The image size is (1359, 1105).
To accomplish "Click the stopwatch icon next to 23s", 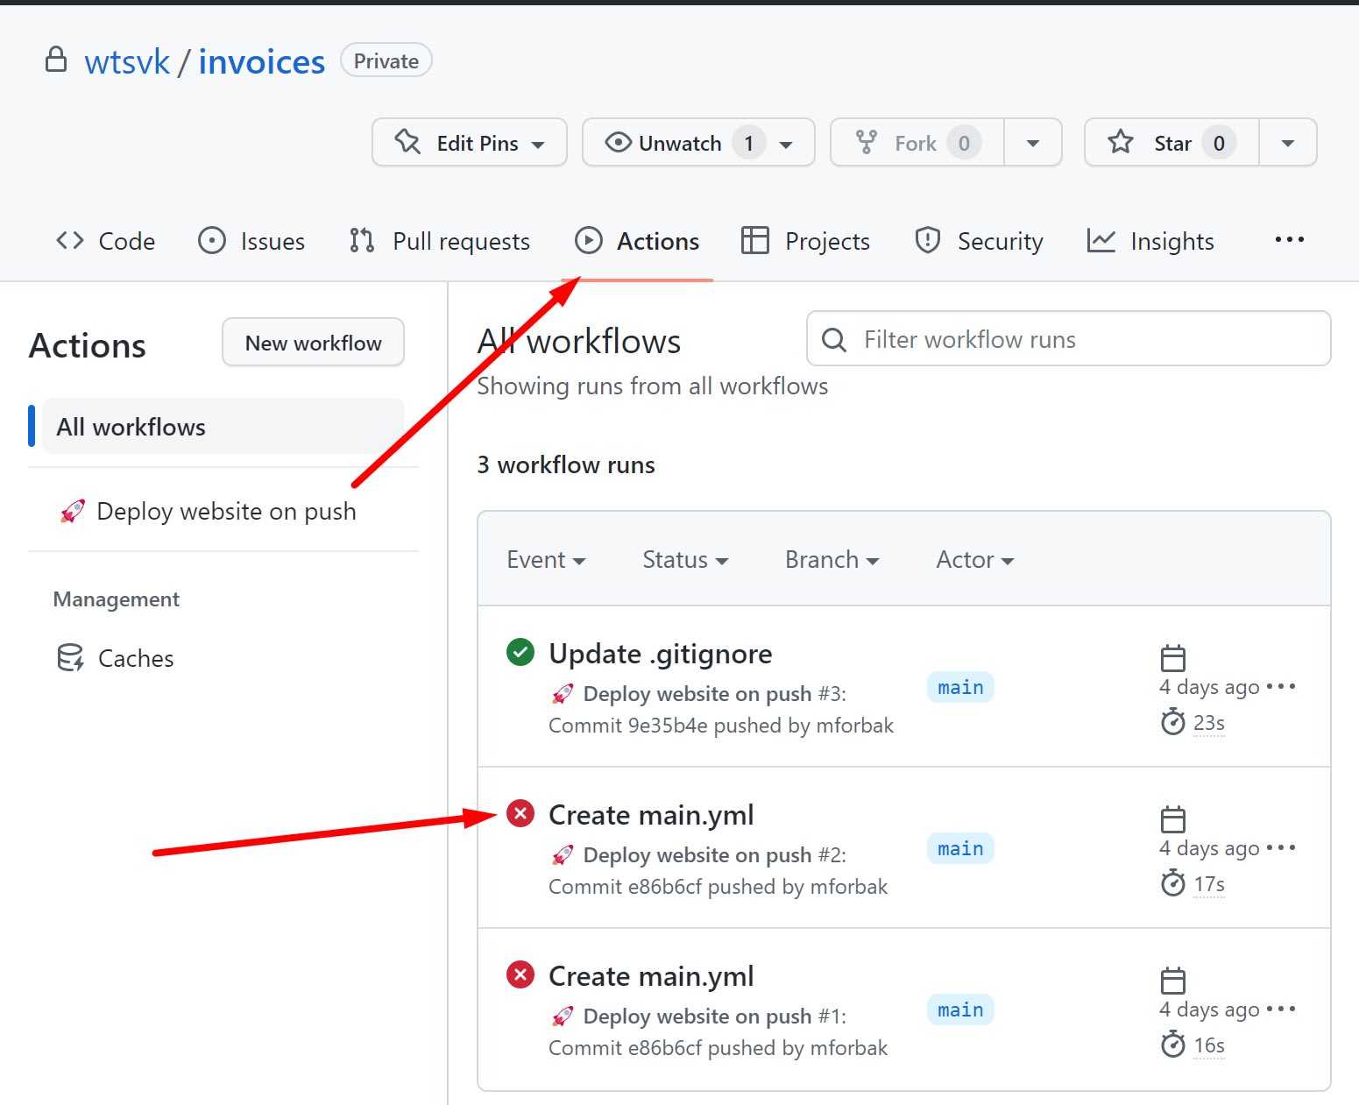I will click(x=1173, y=722).
